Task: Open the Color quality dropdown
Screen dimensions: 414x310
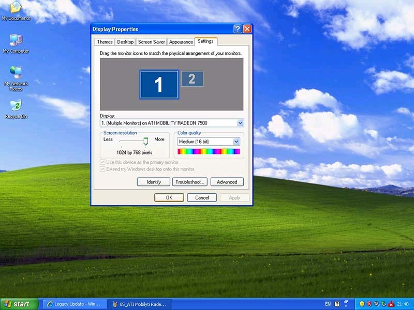Action: point(236,142)
